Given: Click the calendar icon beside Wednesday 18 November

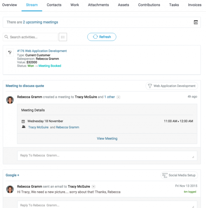Looking at the screenshot, I should [23, 121].
